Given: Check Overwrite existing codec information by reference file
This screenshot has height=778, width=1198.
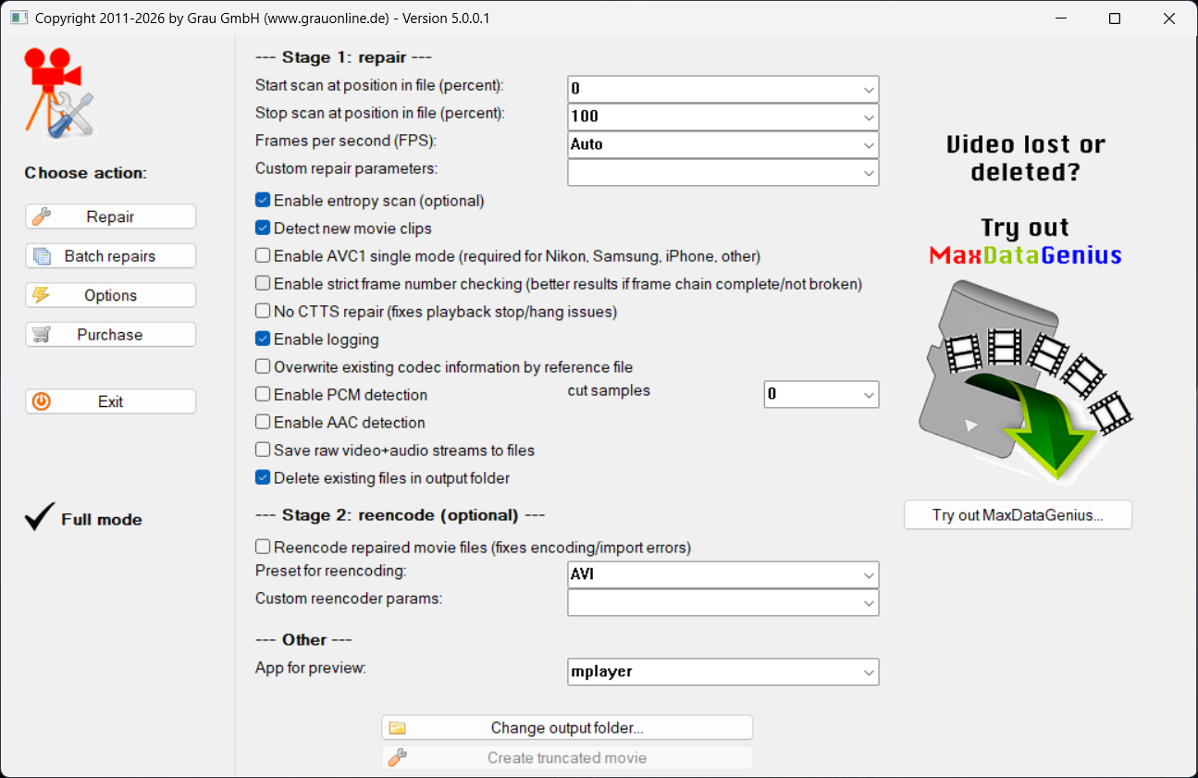Looking at the screenshot, I should click(x=263, y=367).
